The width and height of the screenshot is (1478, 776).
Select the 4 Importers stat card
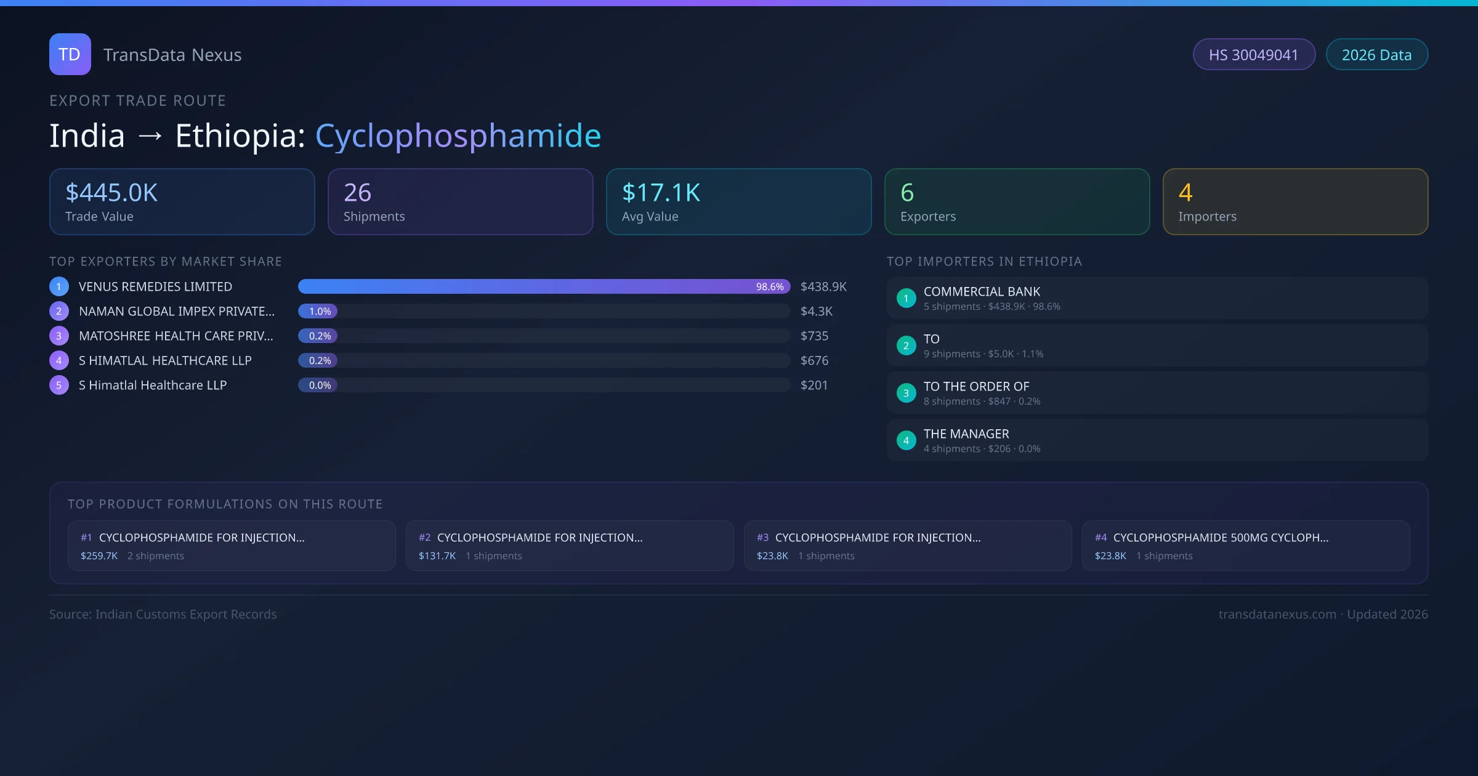click(1295, 201)
